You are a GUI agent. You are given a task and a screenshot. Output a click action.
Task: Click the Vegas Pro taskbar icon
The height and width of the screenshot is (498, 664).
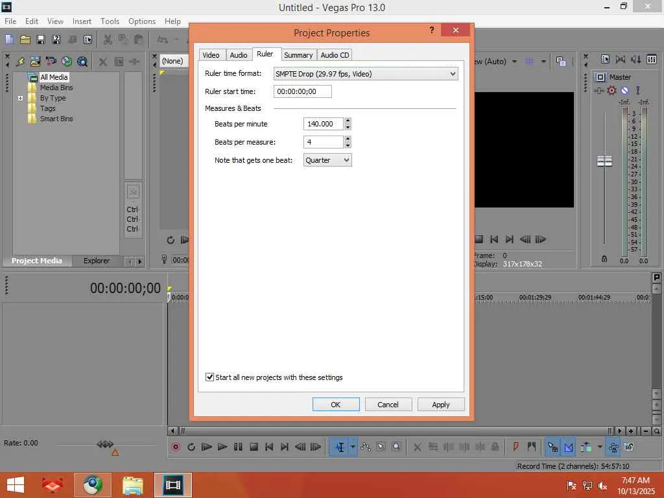pos(172,485)
